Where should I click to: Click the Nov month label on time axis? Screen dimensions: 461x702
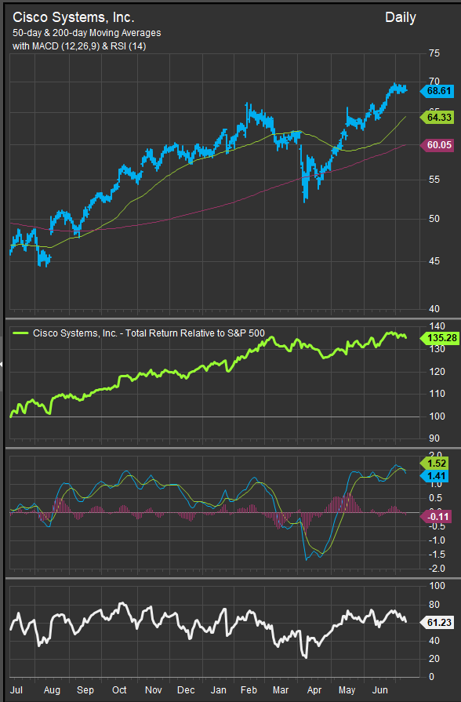(153, 690)
